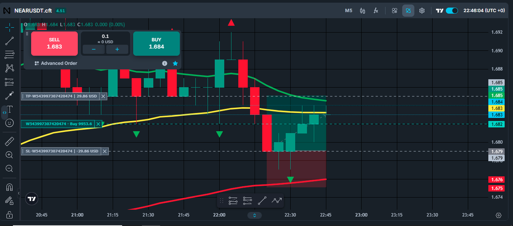Click the 23:00 time axis label
Viewport: 513px width, 226px height.
(x=362, y=215)
